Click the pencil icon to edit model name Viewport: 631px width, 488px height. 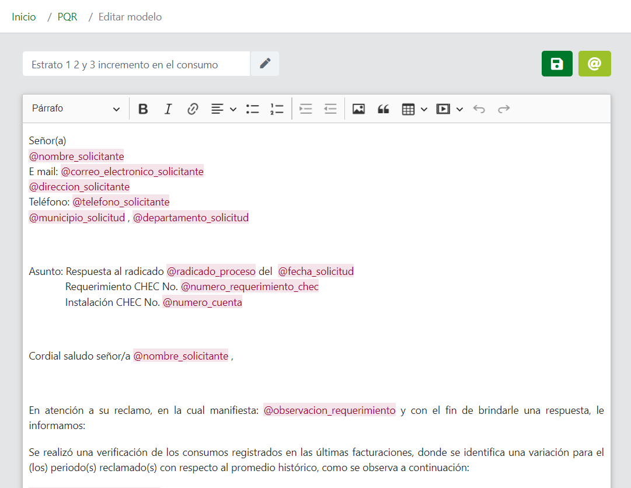pyautogui.click(x=265, y=64)
